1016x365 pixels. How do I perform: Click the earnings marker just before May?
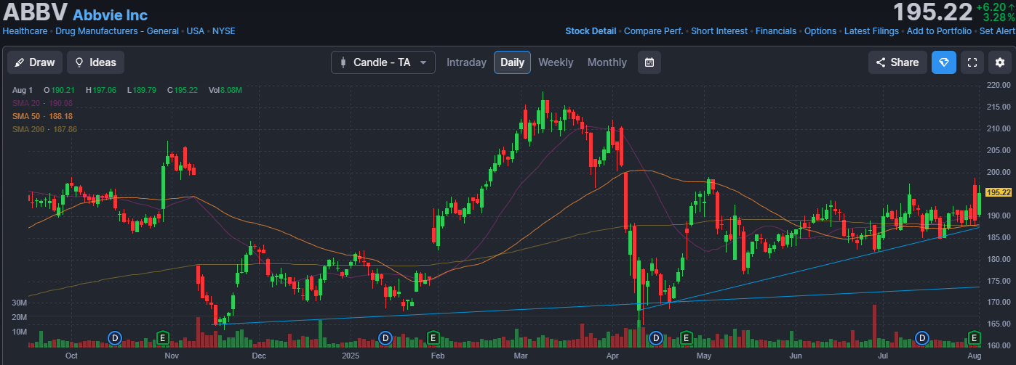(x=685, y=337)
